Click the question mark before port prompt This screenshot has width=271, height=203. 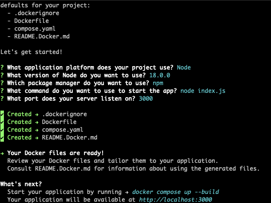2,98
